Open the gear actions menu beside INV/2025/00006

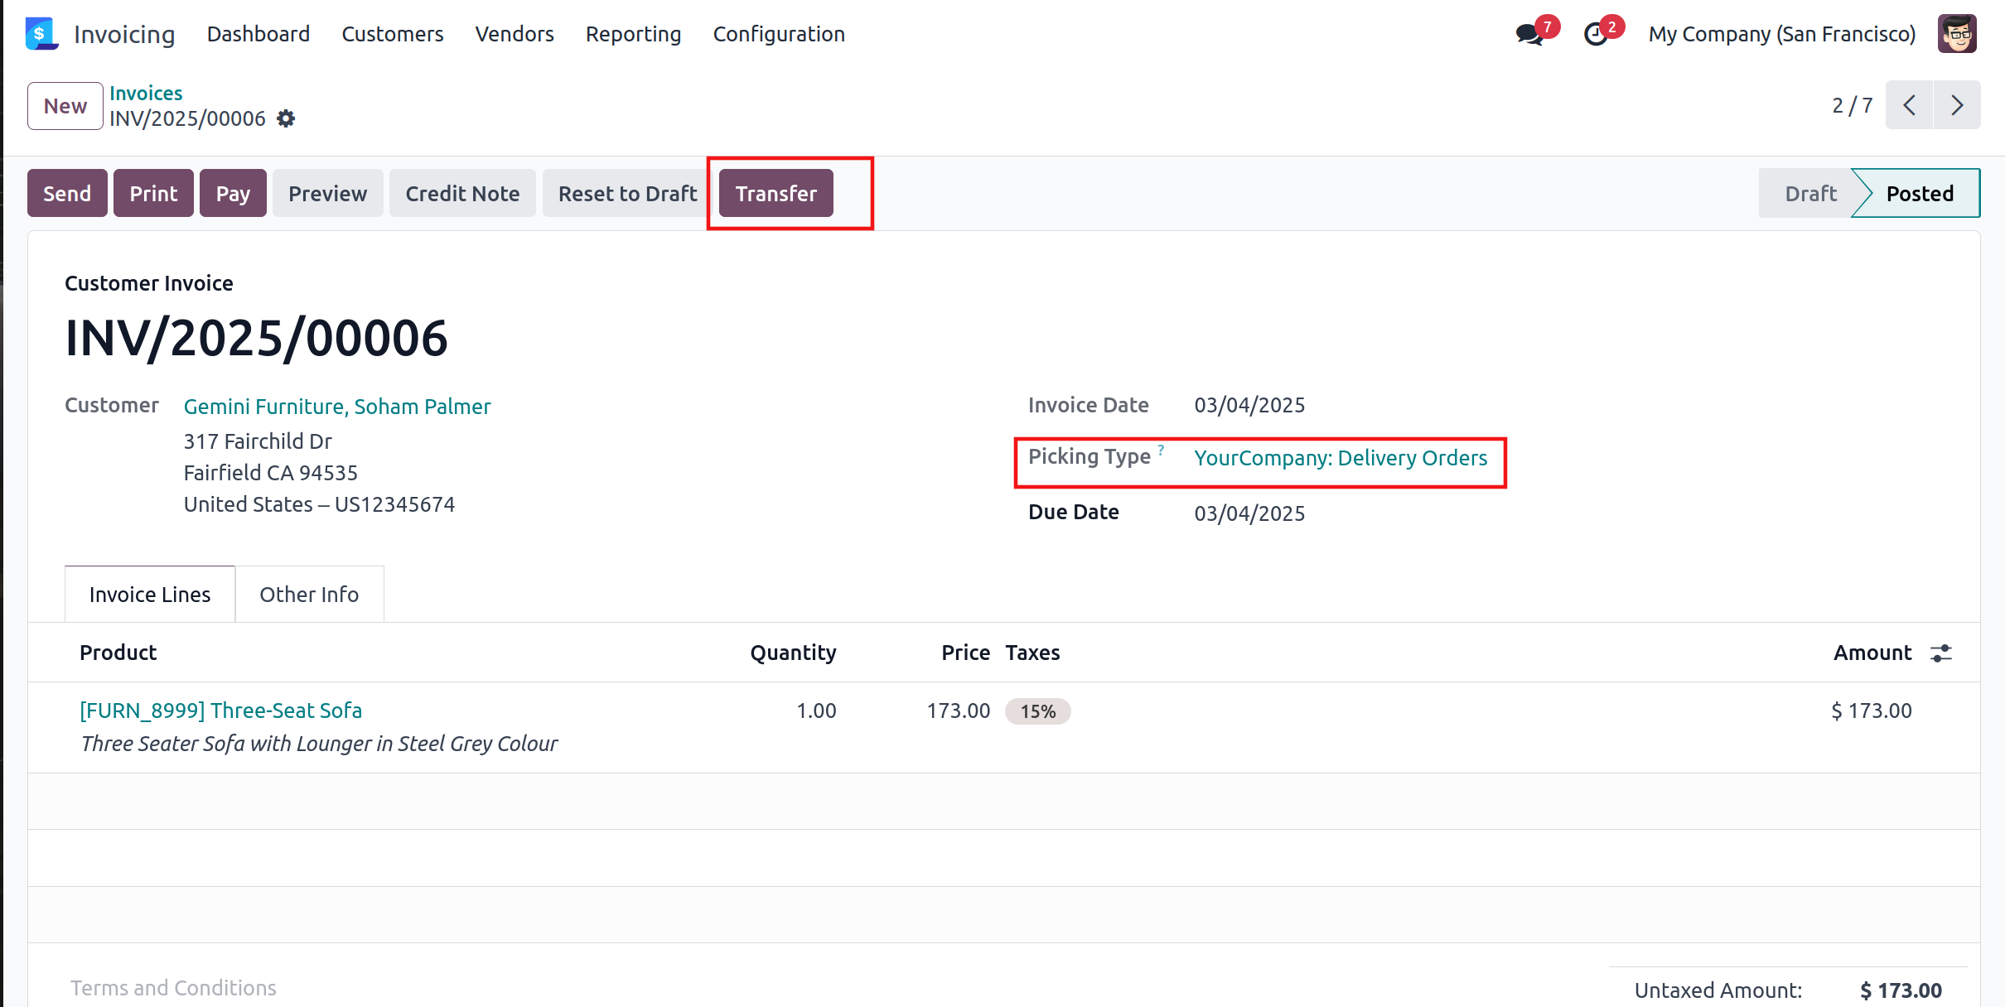tap(286, 118)
